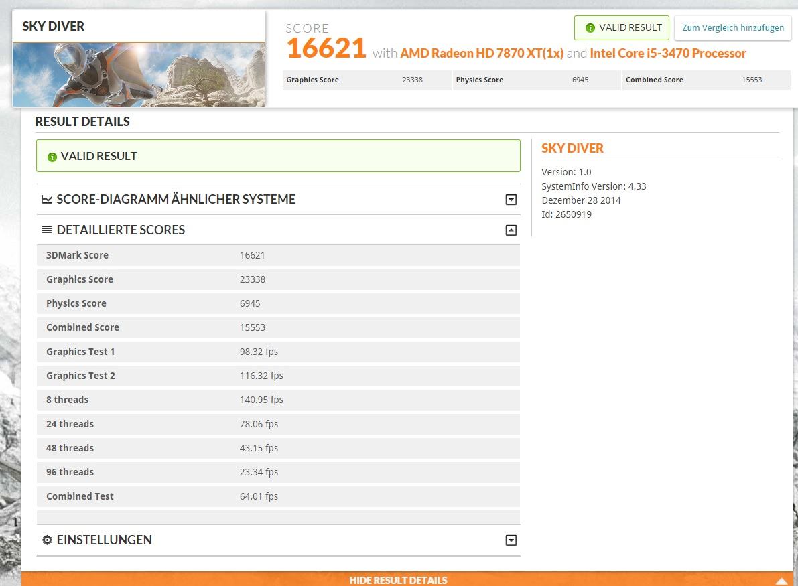Viewport: 798px width, 586px height.
Task: Click the 15553 value in top summary
Action: click(x=752, y=80)
